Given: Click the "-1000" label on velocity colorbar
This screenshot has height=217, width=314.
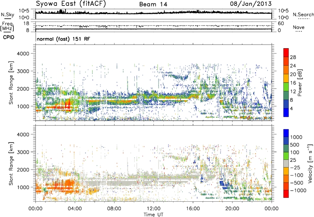Looking at the screenshot, I should [x=298, y=190].
